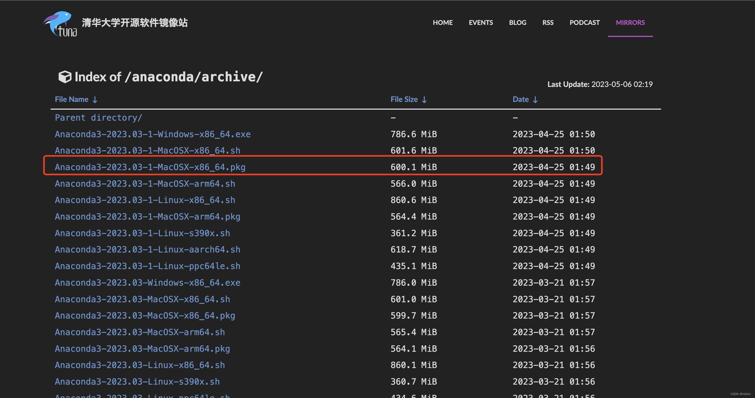Screen dimensions: 755x398
Task: Click the 435.1 MiB size value
Action: point(414,266)
